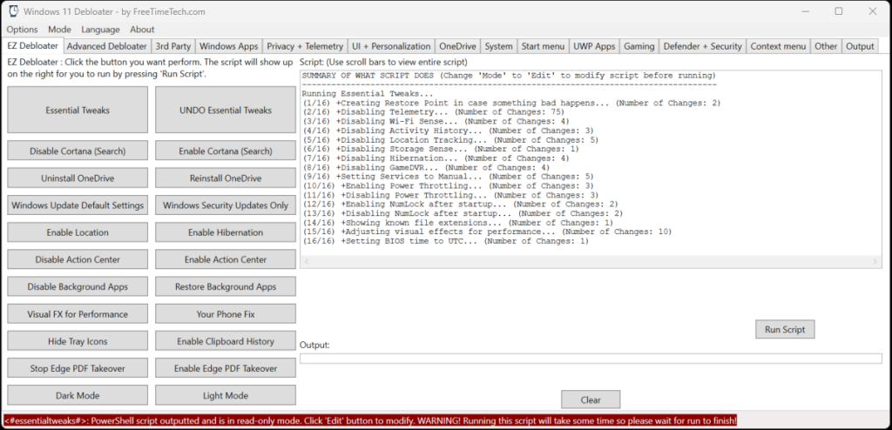Open the Mode menu
Screen dimensions: 892x430
pyautogui.click(x=60, y=30)
